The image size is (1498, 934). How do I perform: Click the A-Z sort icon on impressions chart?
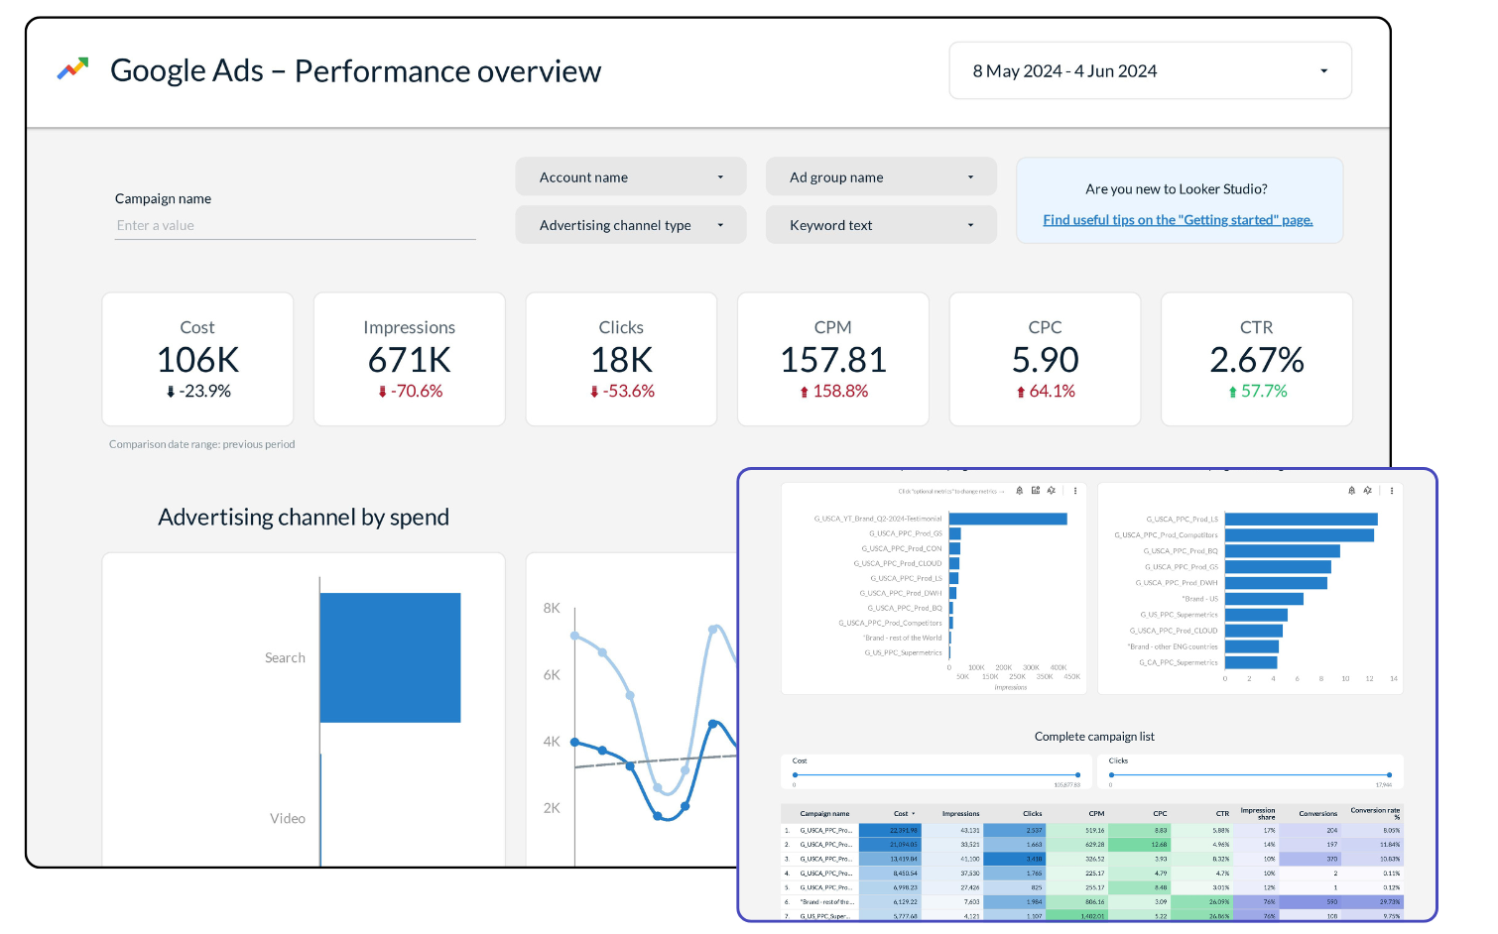[x=1052, y=491]
